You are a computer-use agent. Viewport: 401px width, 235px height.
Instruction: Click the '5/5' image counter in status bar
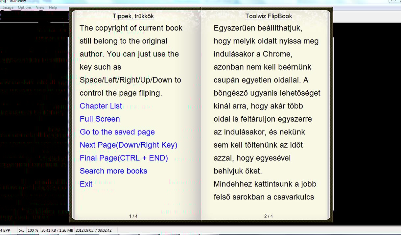[22, 230]
